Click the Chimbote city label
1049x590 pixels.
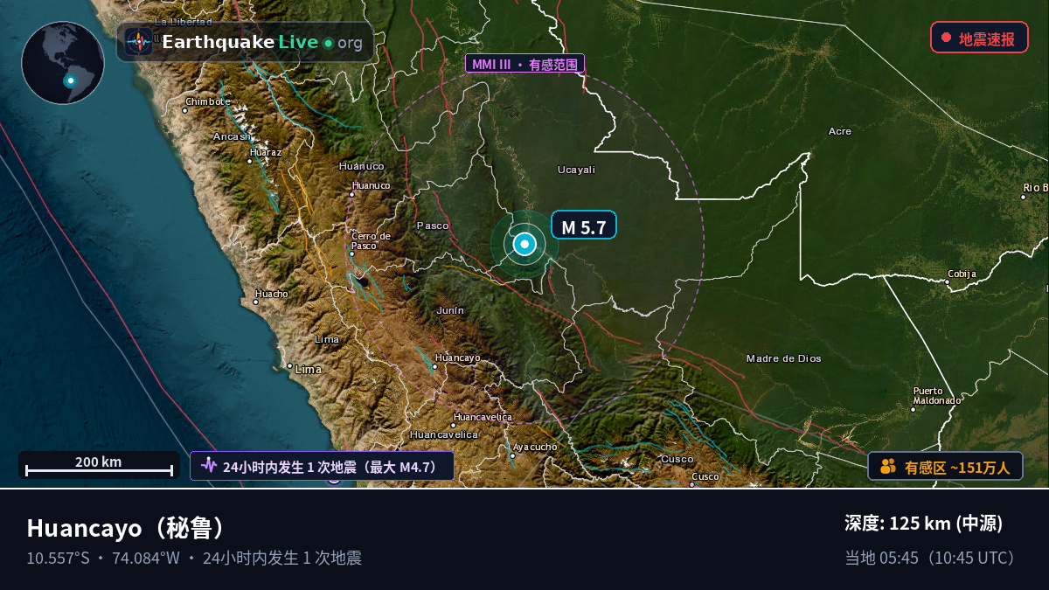click(208, 101)
